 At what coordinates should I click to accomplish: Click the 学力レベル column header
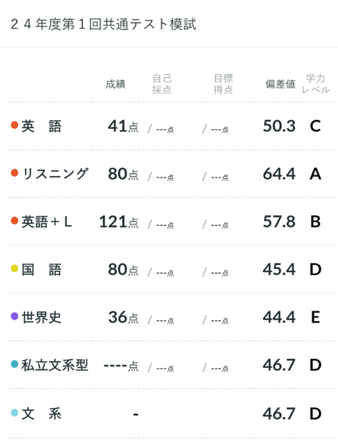click(315, 84)
